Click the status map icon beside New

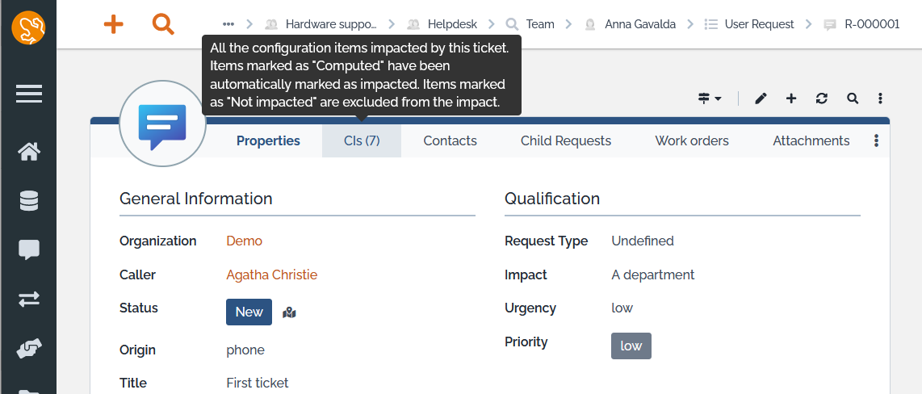coord(290,312)
